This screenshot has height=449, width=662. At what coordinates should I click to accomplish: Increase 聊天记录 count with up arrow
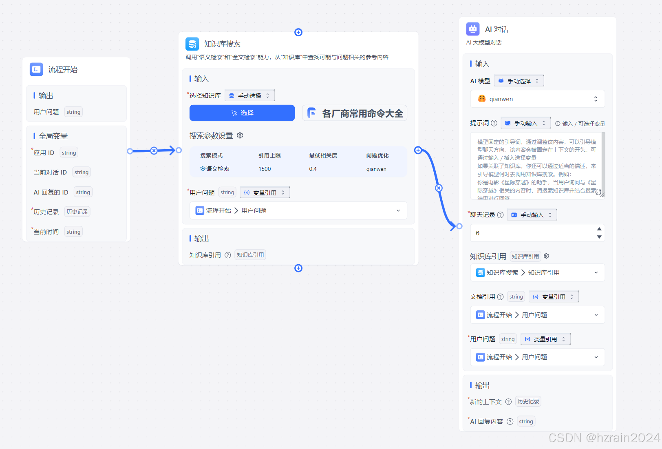[599, 229]
